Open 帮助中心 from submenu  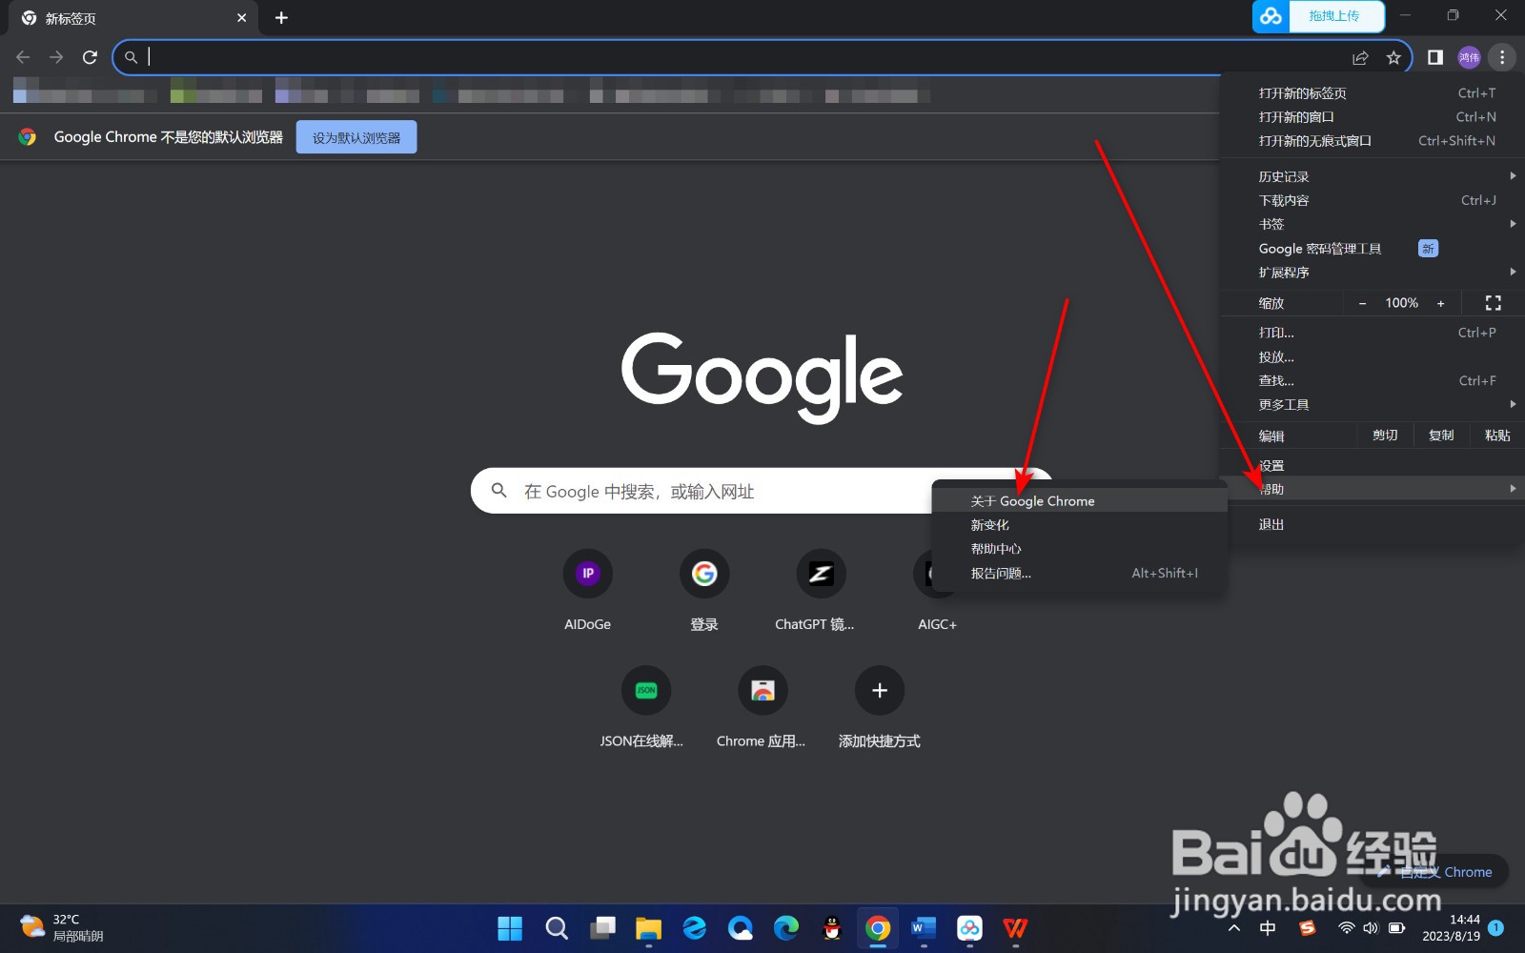click(1079, 549)
